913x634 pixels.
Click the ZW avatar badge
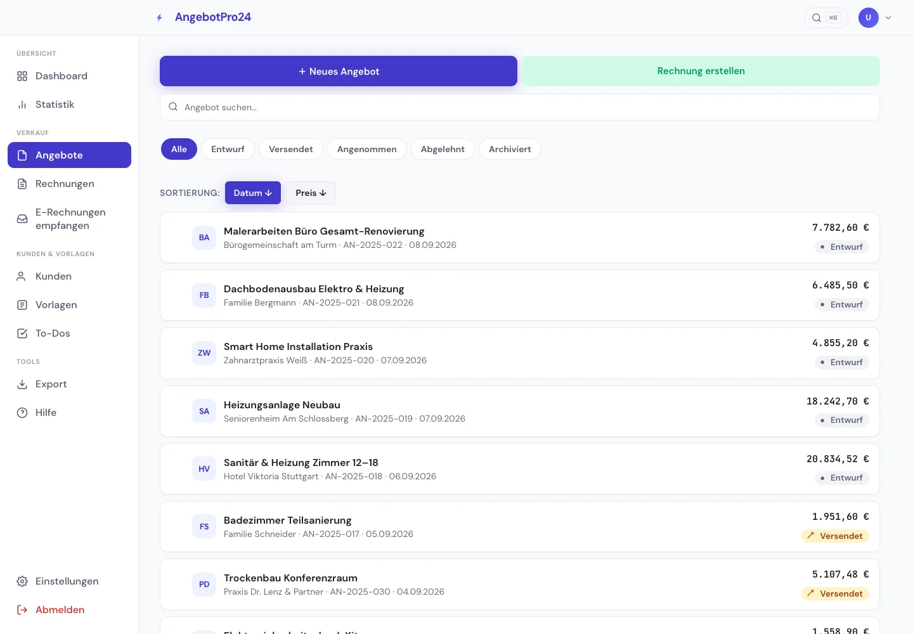(x=204, y=353)
